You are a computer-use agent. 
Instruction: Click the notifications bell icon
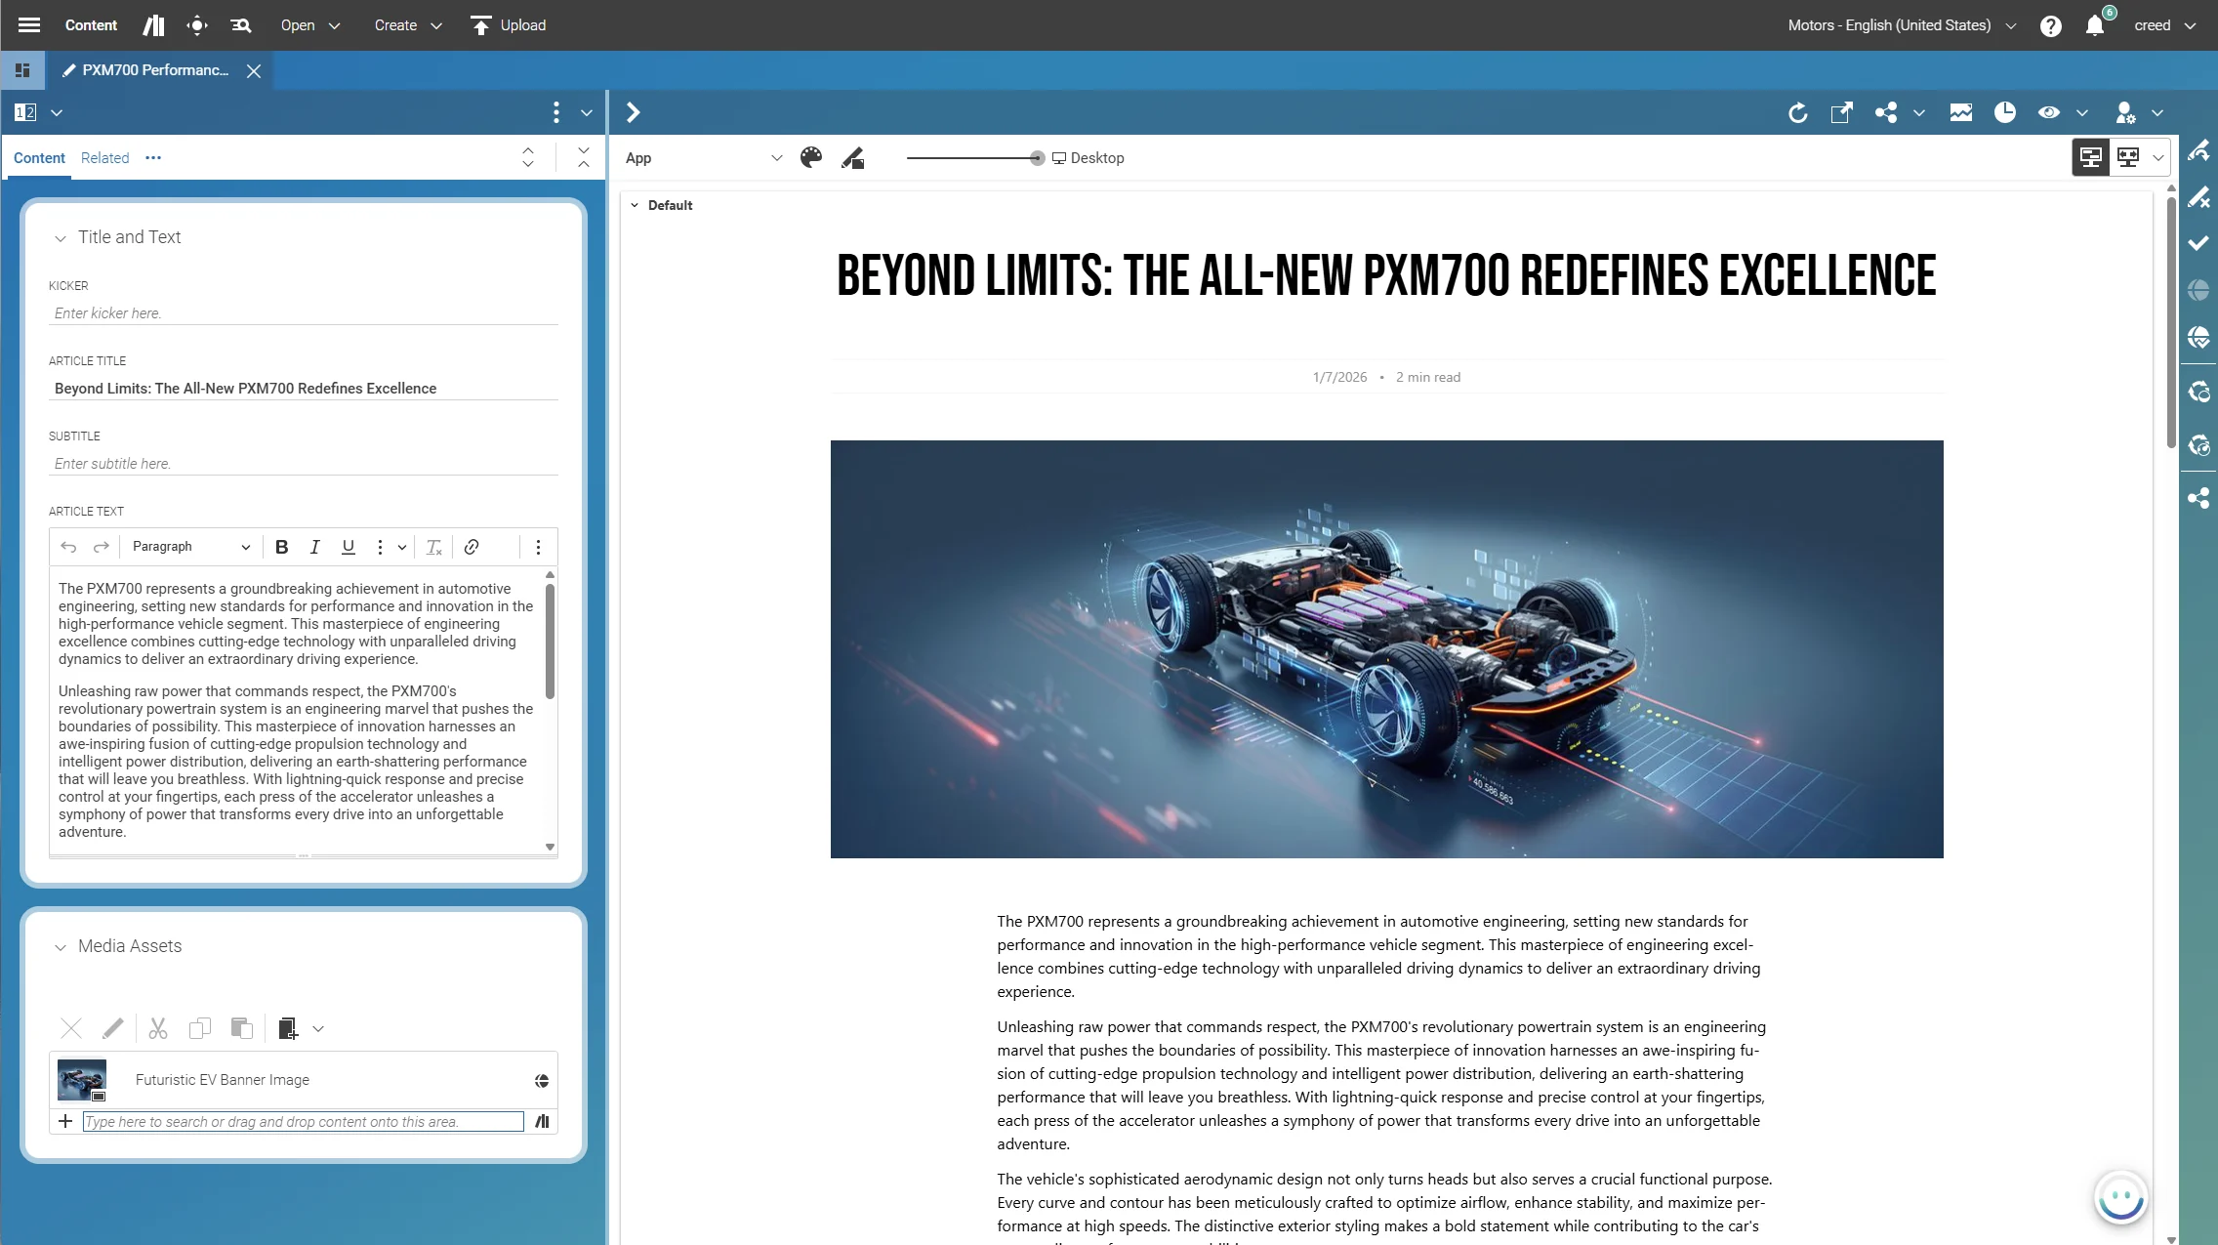pyautogui.click(x=2094, y=25)
